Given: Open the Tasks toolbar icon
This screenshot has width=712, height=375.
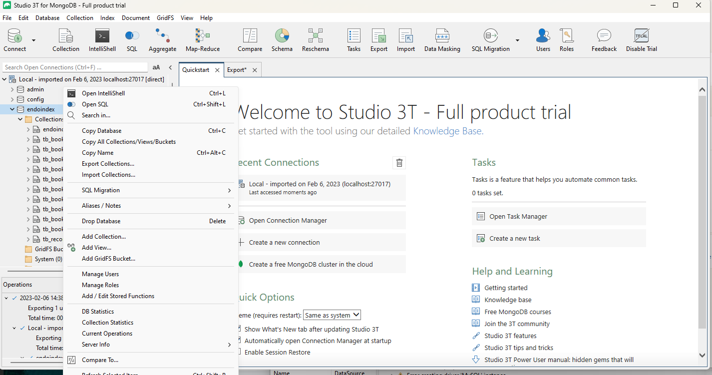Looking at the screenshot, I should [354, 39].
